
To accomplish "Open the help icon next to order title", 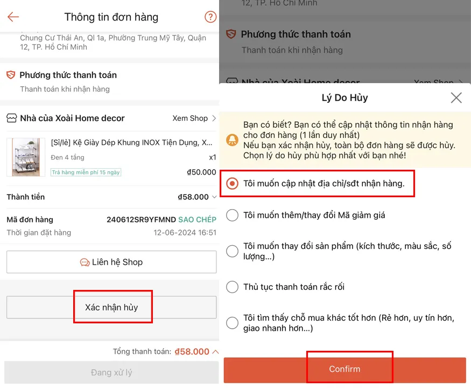I will [210, 17].
